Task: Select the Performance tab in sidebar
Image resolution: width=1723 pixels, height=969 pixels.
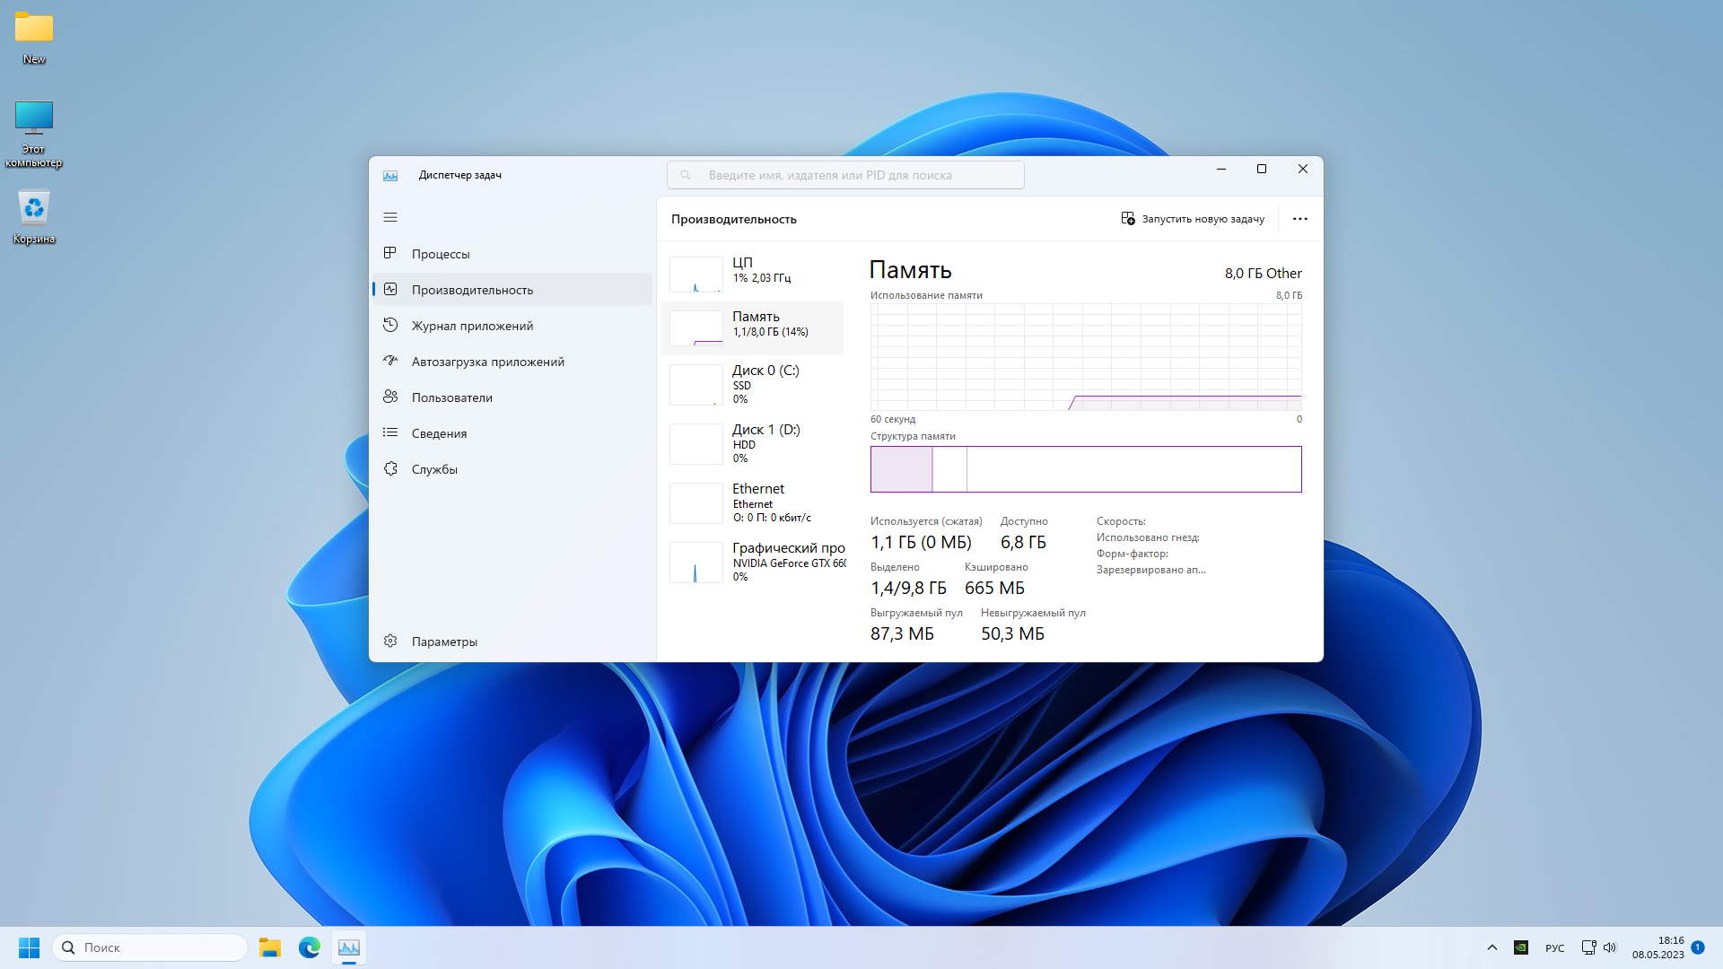Action: click(x=472, y=290)
